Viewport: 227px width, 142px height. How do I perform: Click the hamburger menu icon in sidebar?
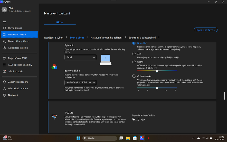(4, 21)
